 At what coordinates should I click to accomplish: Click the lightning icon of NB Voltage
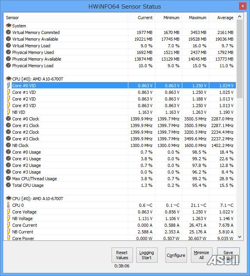8,219
